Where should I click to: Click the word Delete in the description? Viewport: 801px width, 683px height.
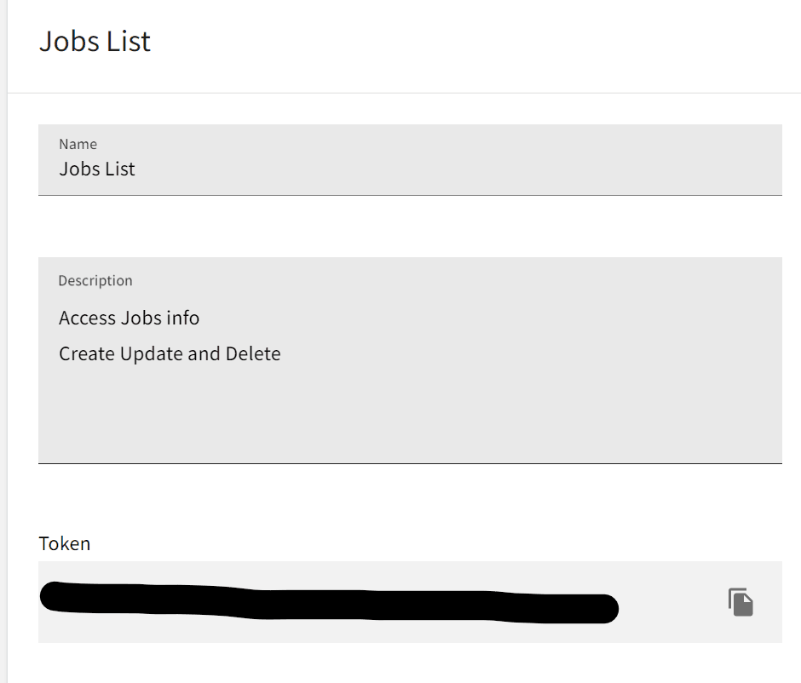[x=252, y=353]
